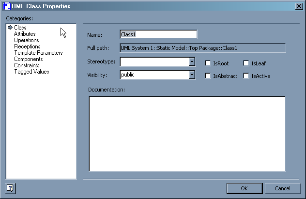Go to the Constraints category
This screenshot has width=306, height=199.
tap(27, 65)
